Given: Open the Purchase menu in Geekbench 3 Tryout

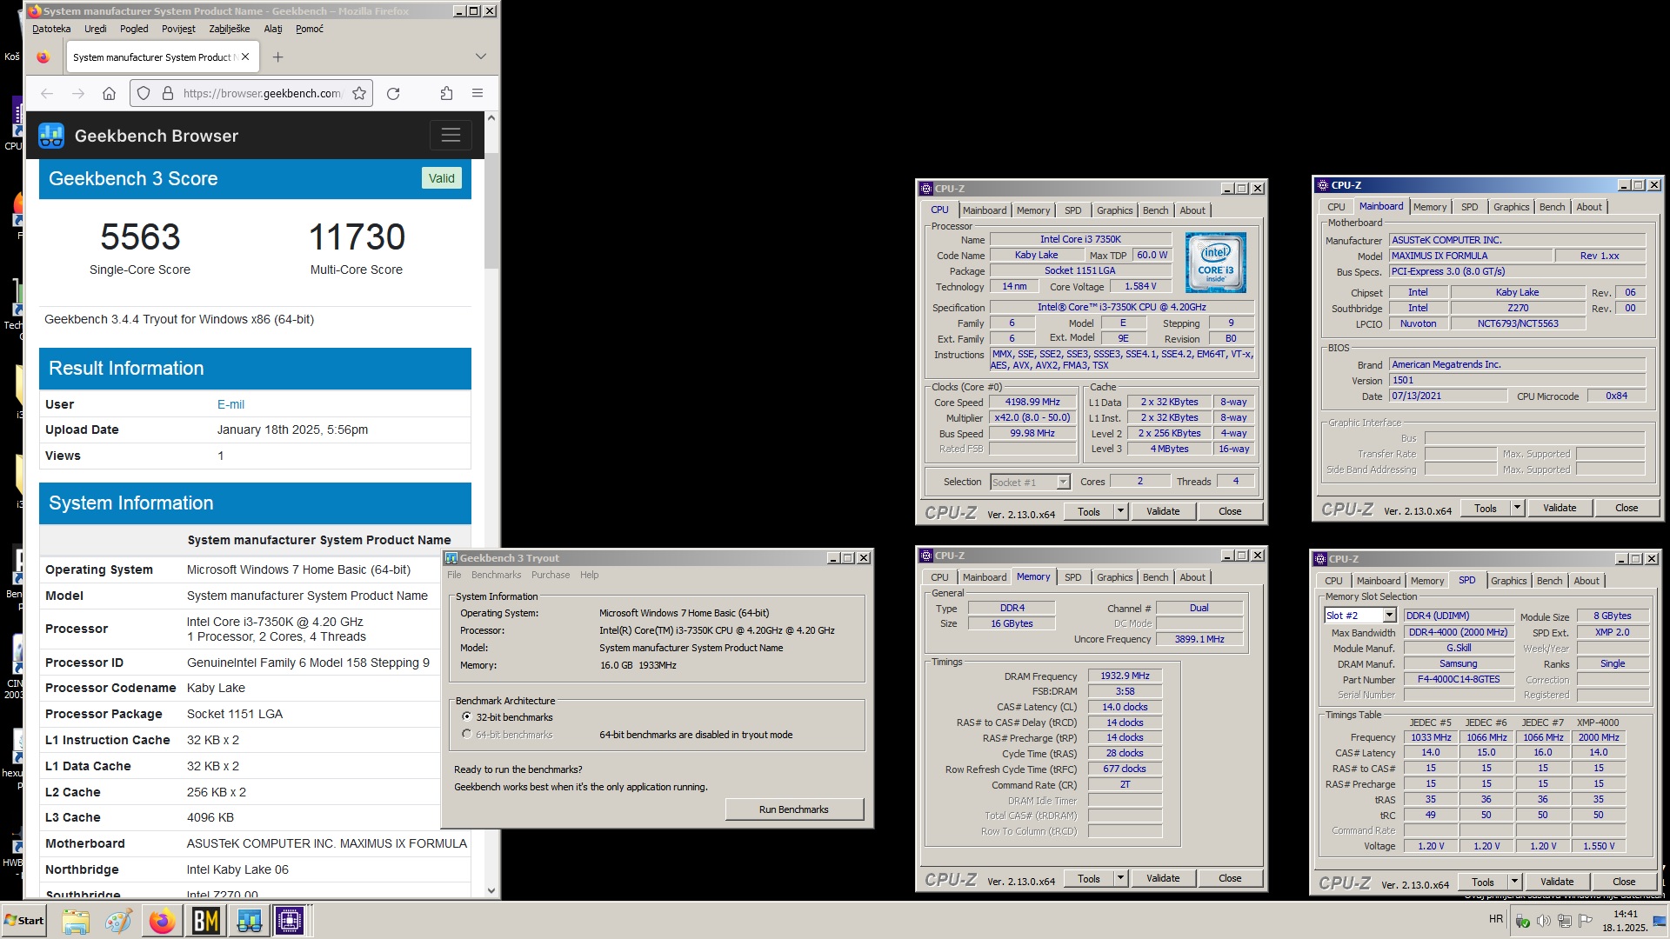Looking at the screenshot, I should (x=551, y=575).
